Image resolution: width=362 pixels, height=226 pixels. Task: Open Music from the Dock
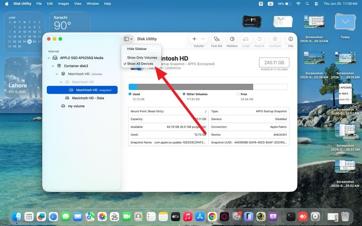[x=188, y=217]
